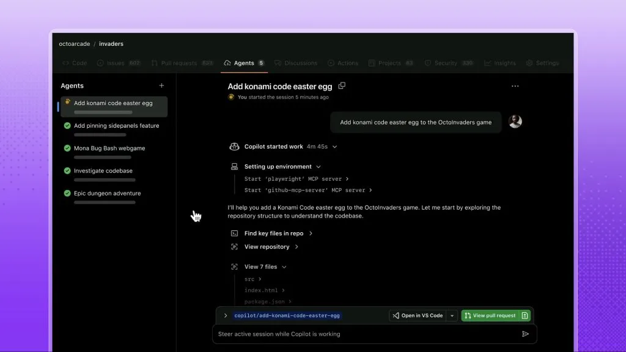This screenshot has width=626, height=352.
Task: Click the settings gear icon in repo nav
Action: pyautogui.click(x=529, y=63)
